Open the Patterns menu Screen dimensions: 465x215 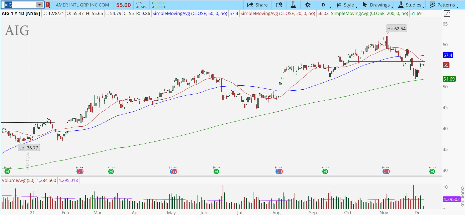(x=443, y=5)
